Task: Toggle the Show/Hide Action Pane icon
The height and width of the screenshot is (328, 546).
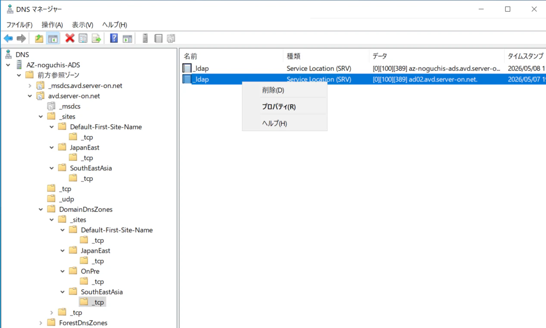Action: pos(127,38)
